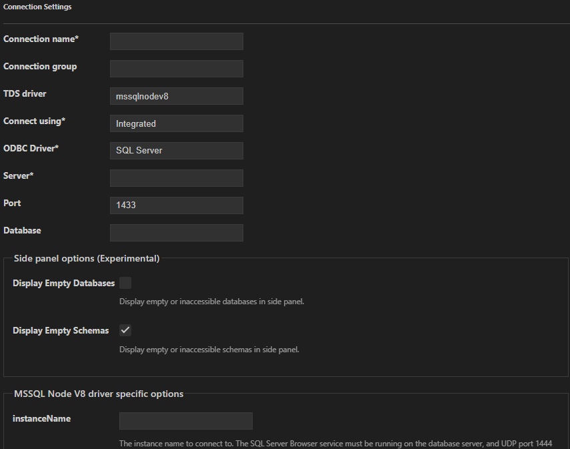Click the Database input field
Screen dimensions: 570x449
(x=176, y=232)
